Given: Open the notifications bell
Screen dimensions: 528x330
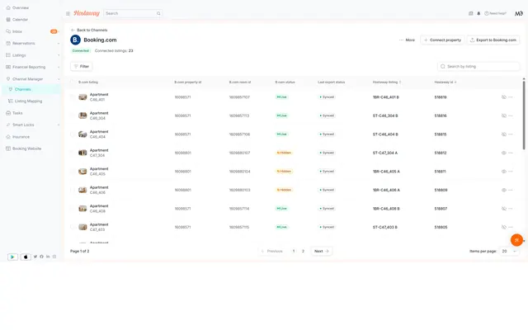Looking at the screenshot, I should (x=478, y=13).
